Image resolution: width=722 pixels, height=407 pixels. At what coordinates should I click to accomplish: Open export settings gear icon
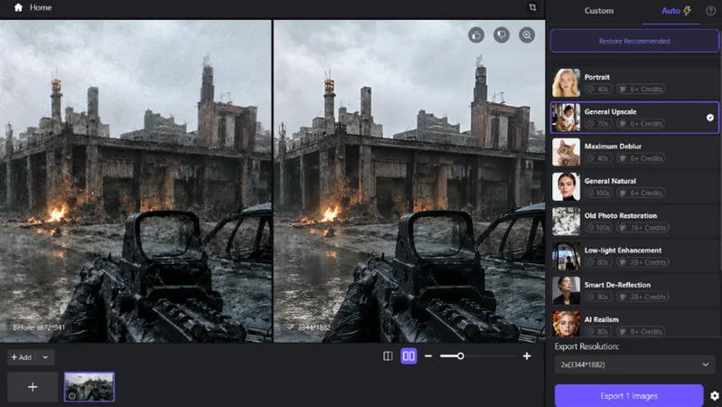click(715, 395)
